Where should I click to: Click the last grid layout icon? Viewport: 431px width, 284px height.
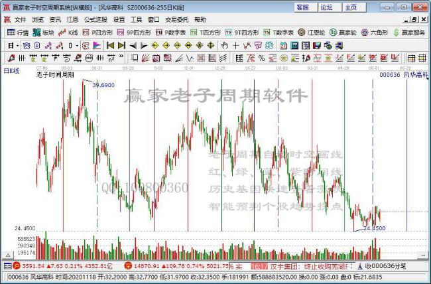point(422,58)
